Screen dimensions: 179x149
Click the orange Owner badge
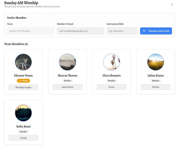pos(23,81)
